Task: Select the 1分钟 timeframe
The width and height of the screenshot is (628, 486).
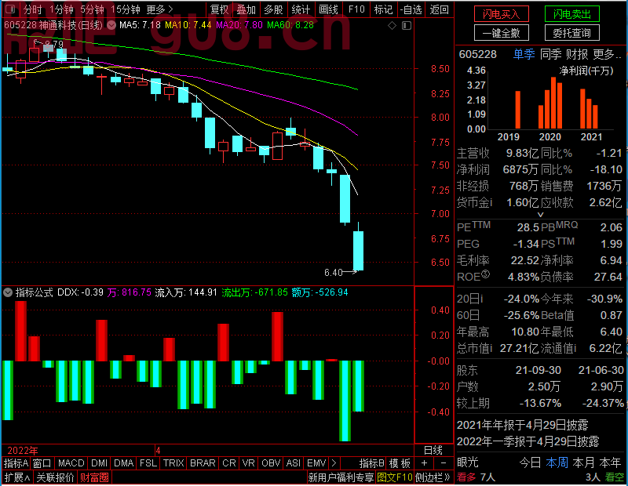Action: 62,9
